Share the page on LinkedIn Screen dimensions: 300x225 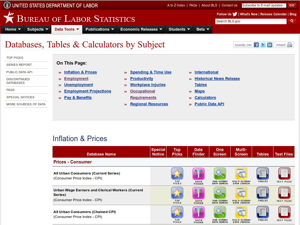[270, 45]
